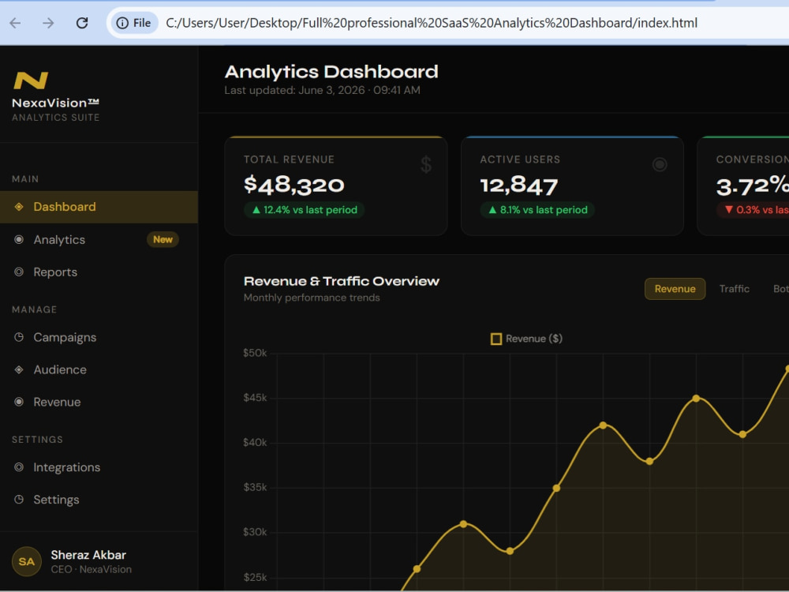Click the NexaVision N logo

pyautogui.click(x=31, y=80)
